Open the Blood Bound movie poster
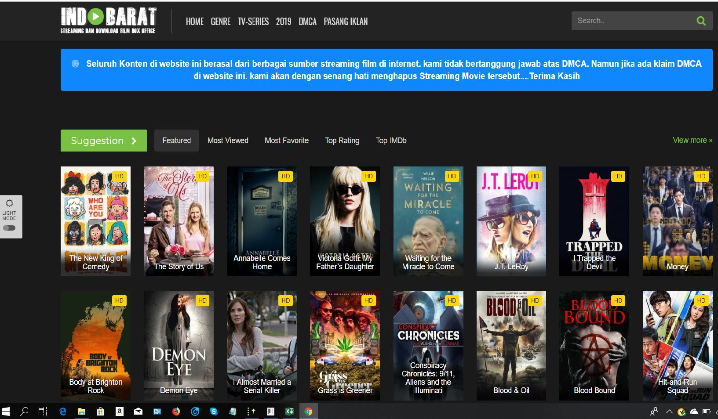 coord(594,346)
